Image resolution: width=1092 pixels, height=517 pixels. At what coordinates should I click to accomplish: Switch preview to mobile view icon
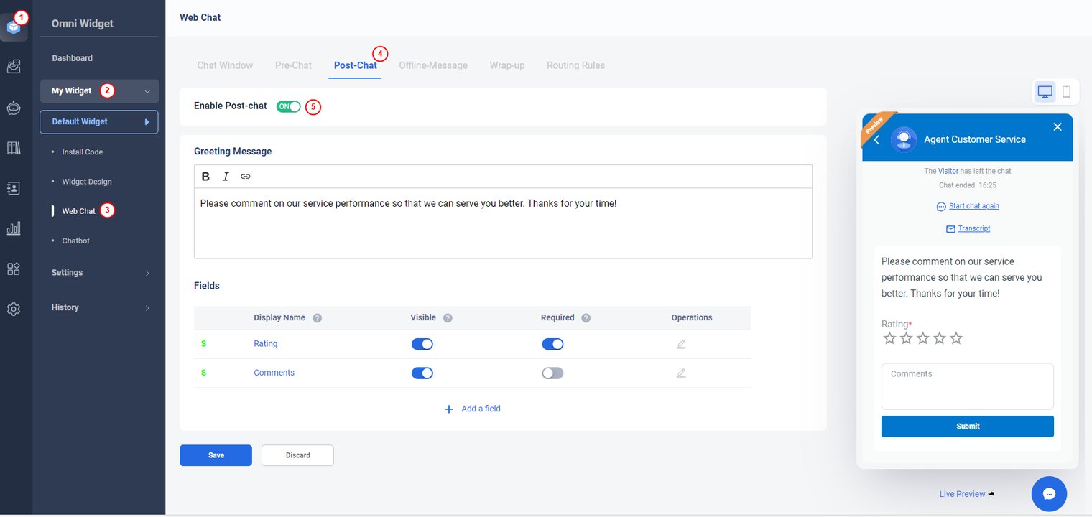click(x=1066, y=92)
